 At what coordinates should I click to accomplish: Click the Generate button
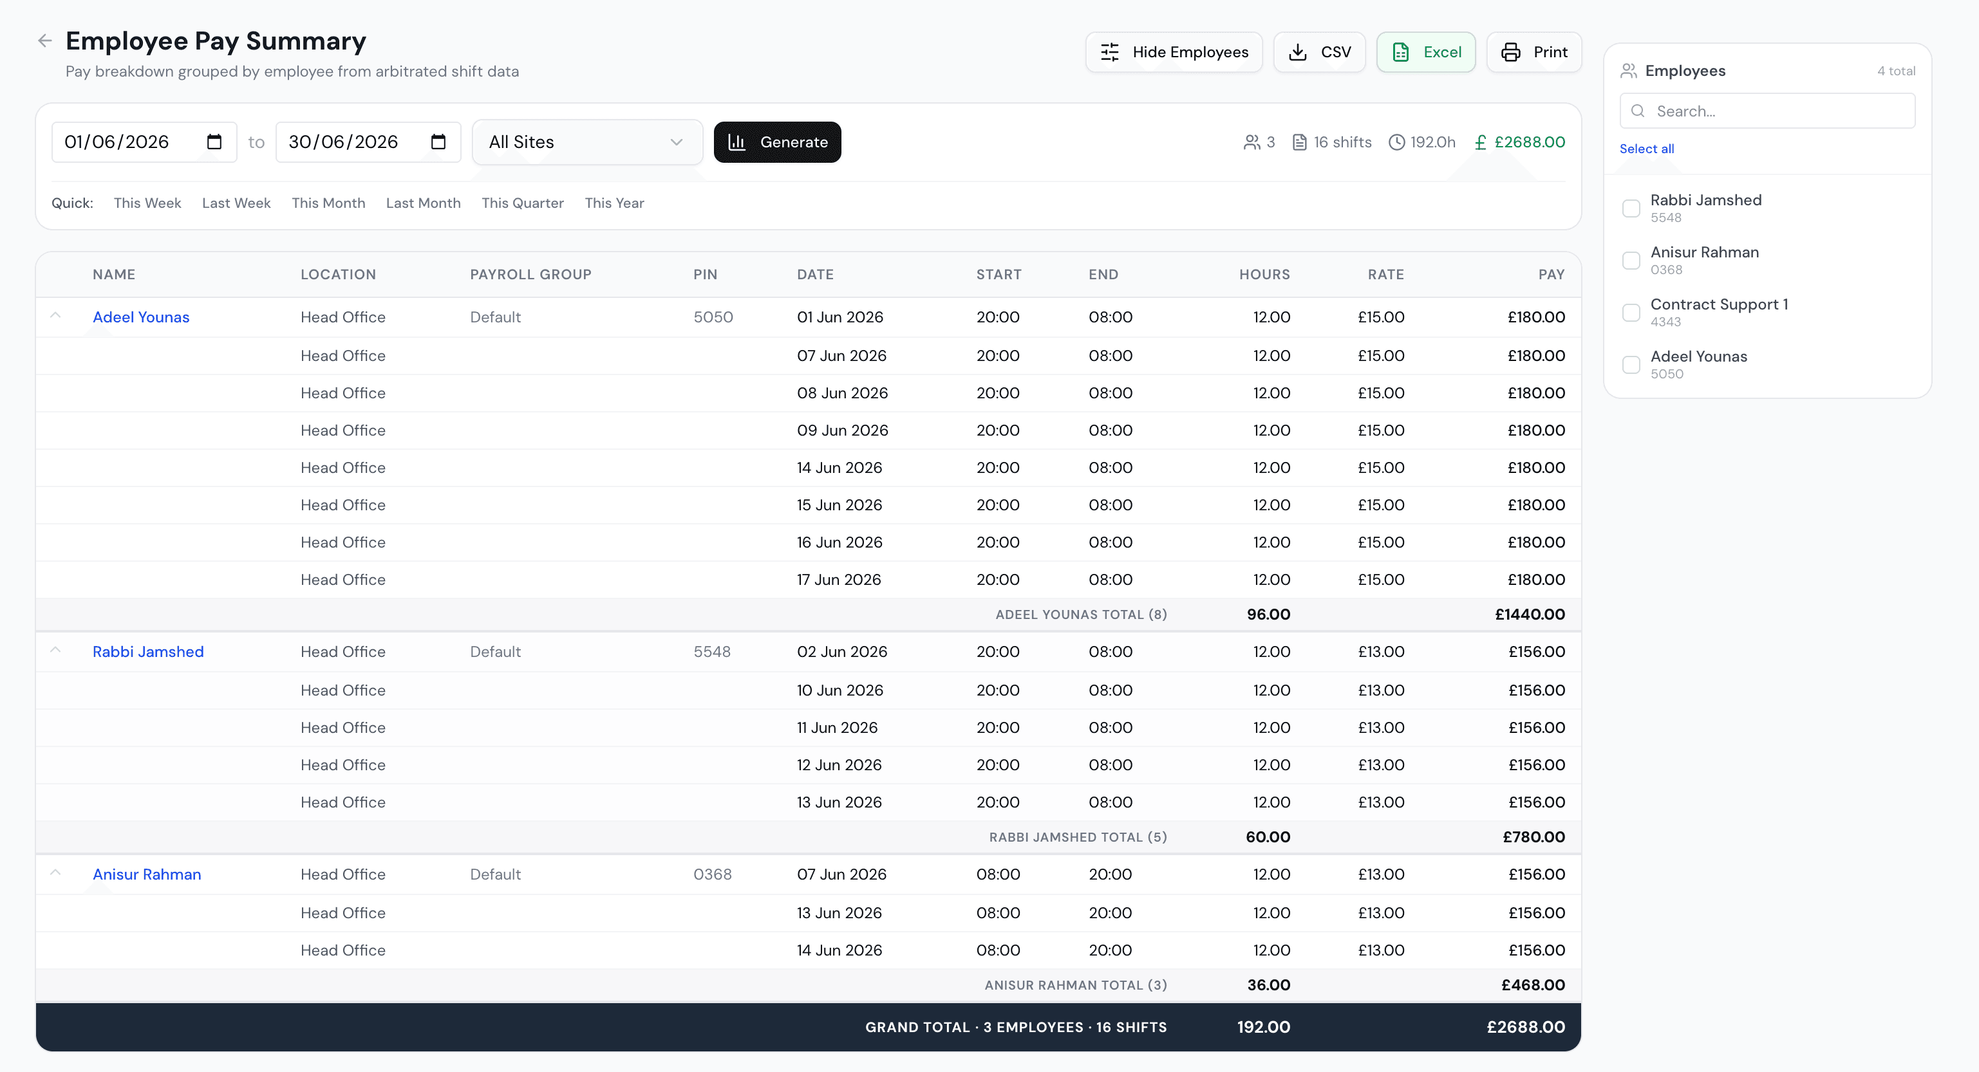778,142
